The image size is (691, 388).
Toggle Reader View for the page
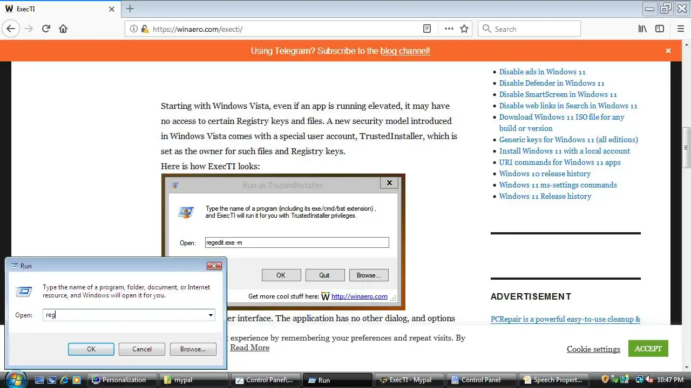[427, 29]
